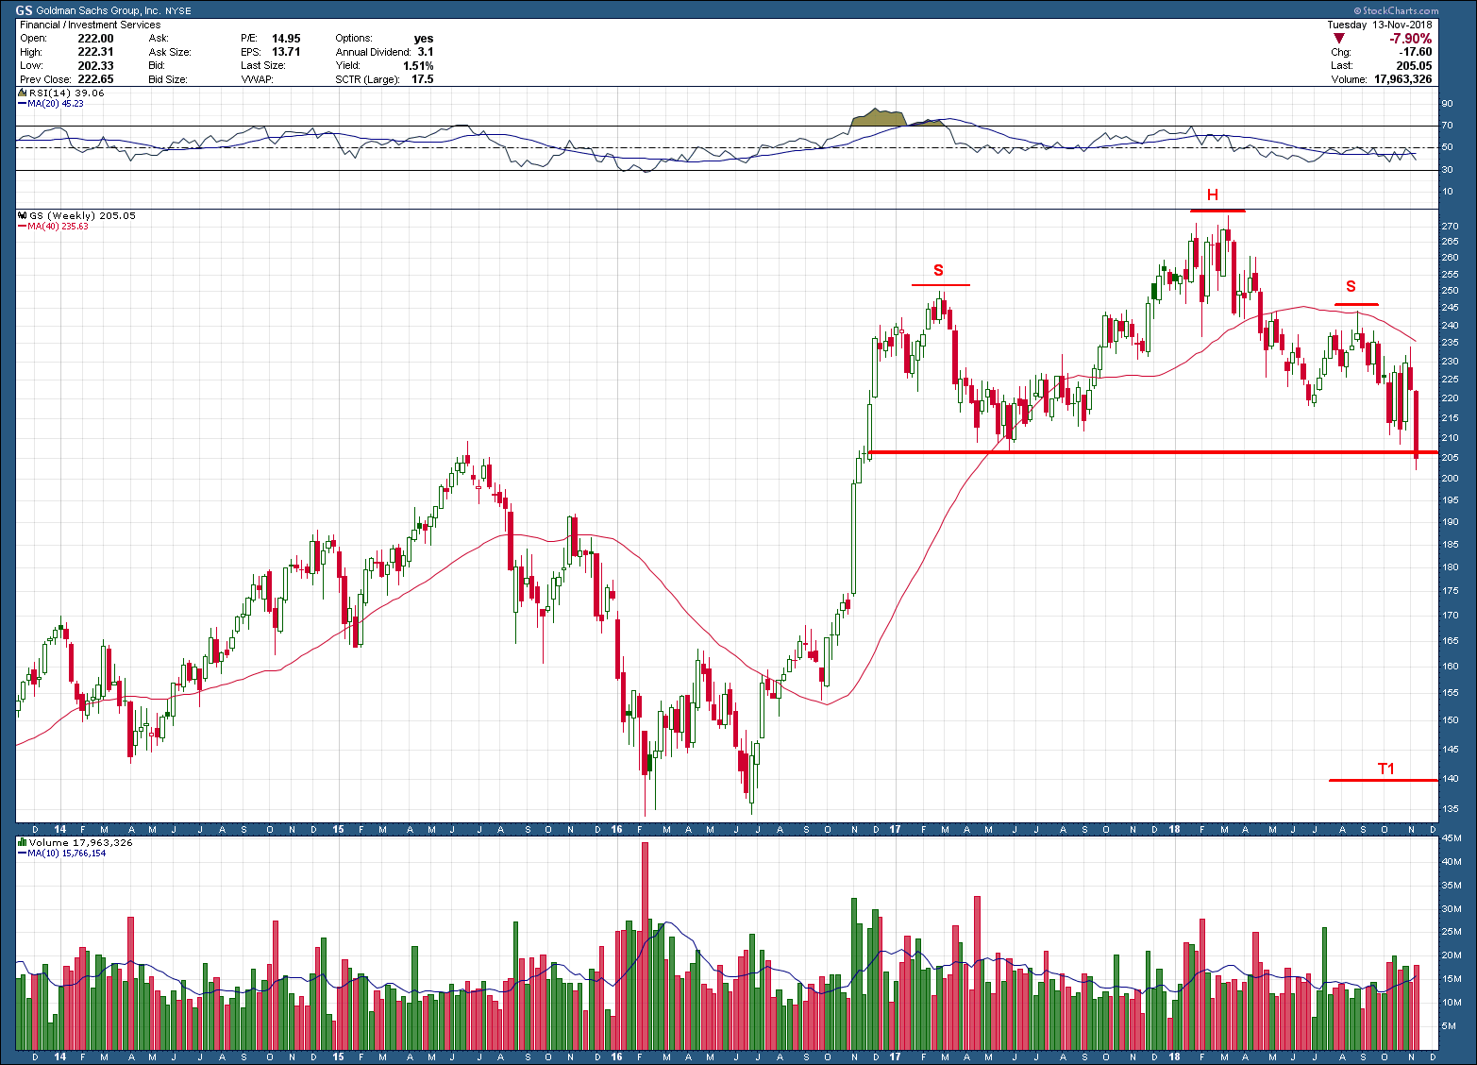
Task: Click year label 18 on price time axis
Action: pos(1175,830)
